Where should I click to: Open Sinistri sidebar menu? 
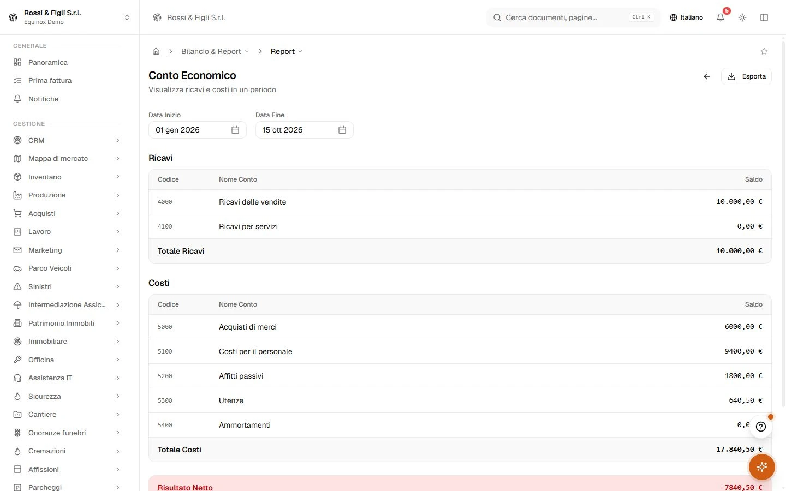point(67,286)
